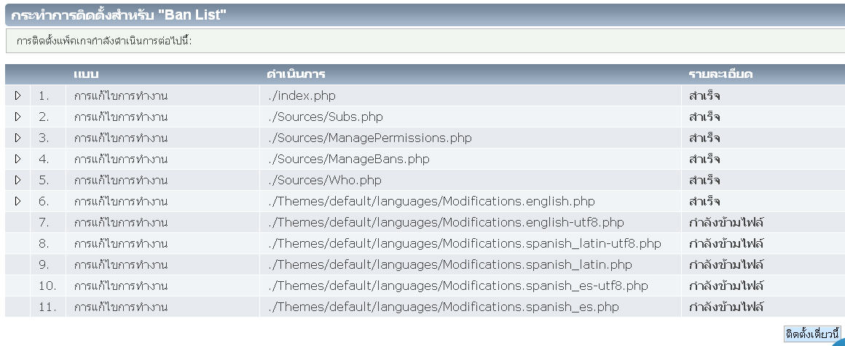Click the ./Sources/Who.php entry
The height and width of the screenshot is (346, 845).
point(323,180)
